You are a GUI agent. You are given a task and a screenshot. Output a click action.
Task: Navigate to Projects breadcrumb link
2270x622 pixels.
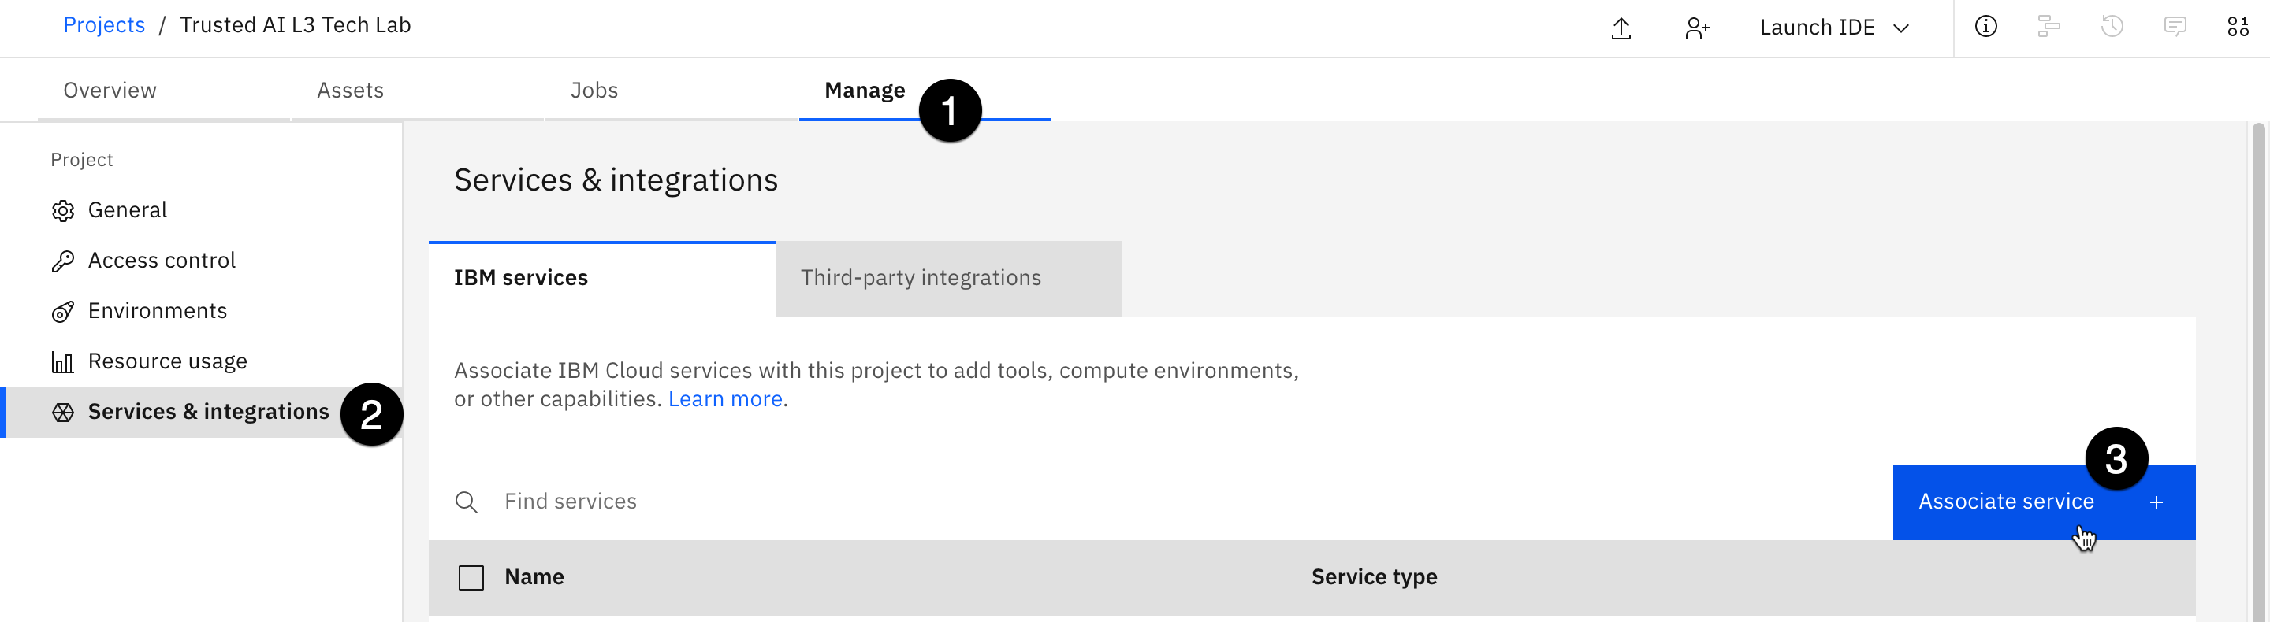pos(104,25)
